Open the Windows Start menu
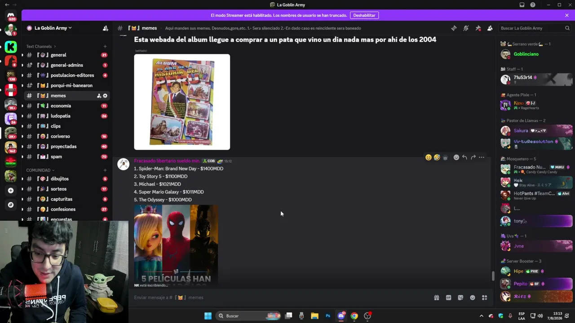575x323 pixels. [x=208, y=316]
